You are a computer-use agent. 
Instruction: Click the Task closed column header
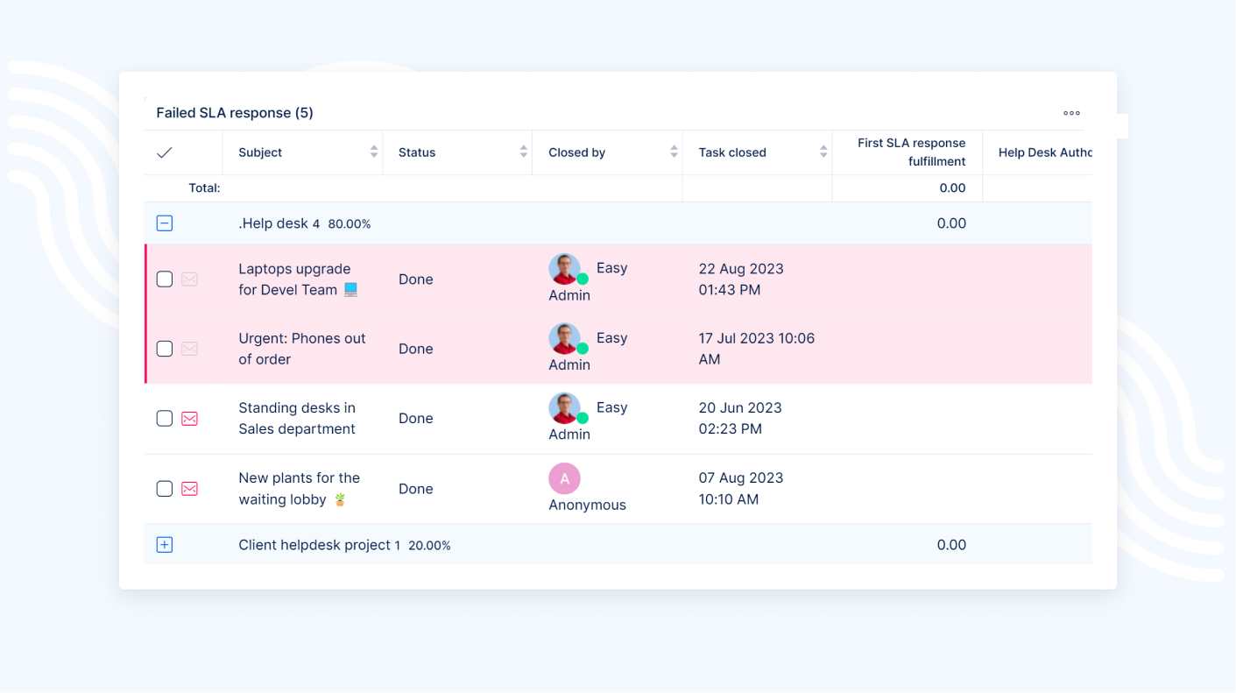pyautogui.click(x=732, y=152)
